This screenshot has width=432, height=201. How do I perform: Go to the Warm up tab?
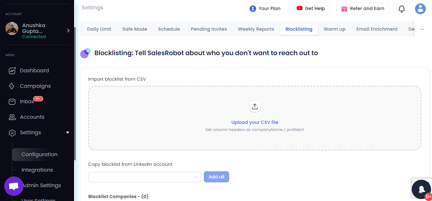[334, 29]
